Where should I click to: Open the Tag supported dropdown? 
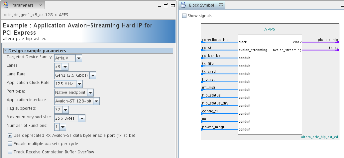pos(65,110)
